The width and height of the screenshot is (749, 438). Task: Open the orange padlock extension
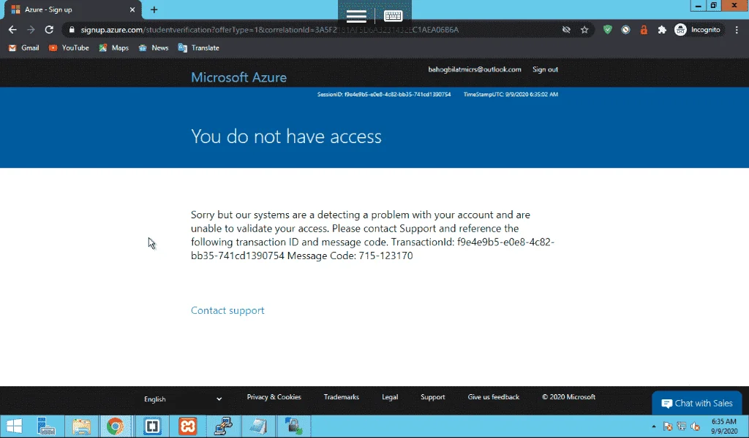(644, 29)
